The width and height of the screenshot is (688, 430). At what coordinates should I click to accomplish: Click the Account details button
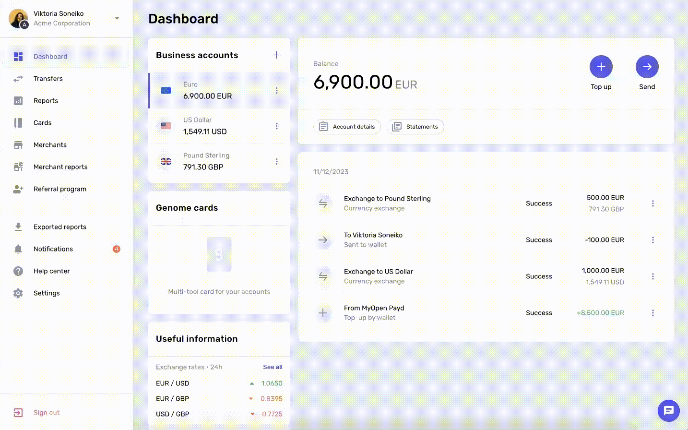pos(347,127)
